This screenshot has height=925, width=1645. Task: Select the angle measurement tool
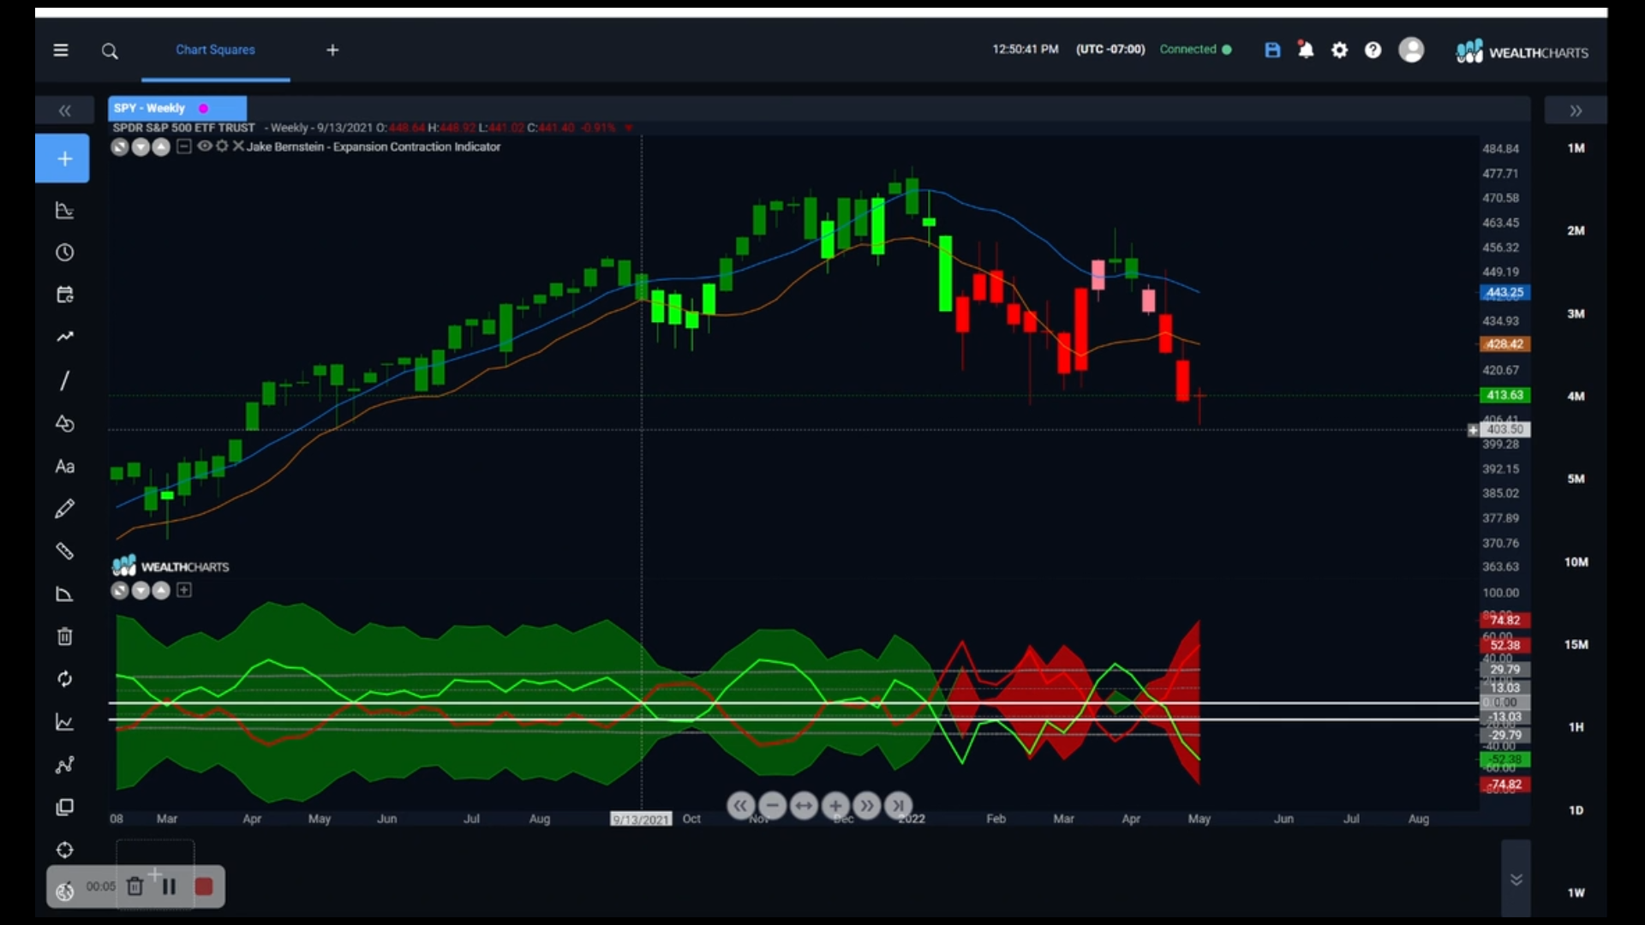pyautogui.click(x=64, y=594)
